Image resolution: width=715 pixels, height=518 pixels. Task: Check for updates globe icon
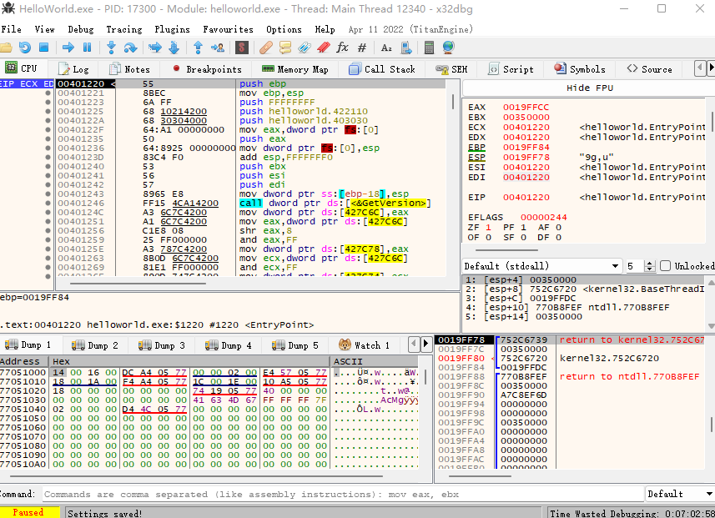[449, 48]
